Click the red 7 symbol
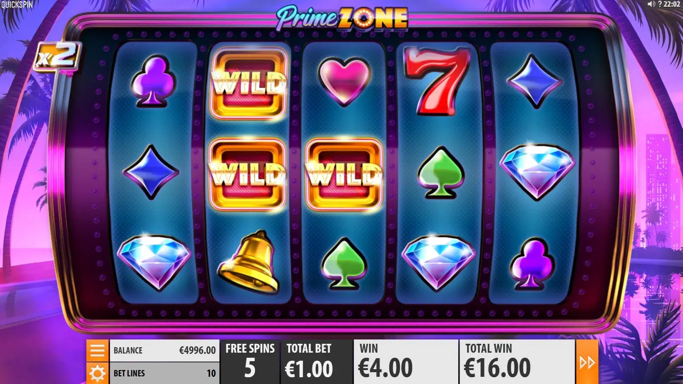Viewport: 683px width, 384px height. (x=437, y=81)
